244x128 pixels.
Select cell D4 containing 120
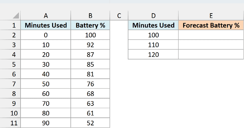coord(153,54)
